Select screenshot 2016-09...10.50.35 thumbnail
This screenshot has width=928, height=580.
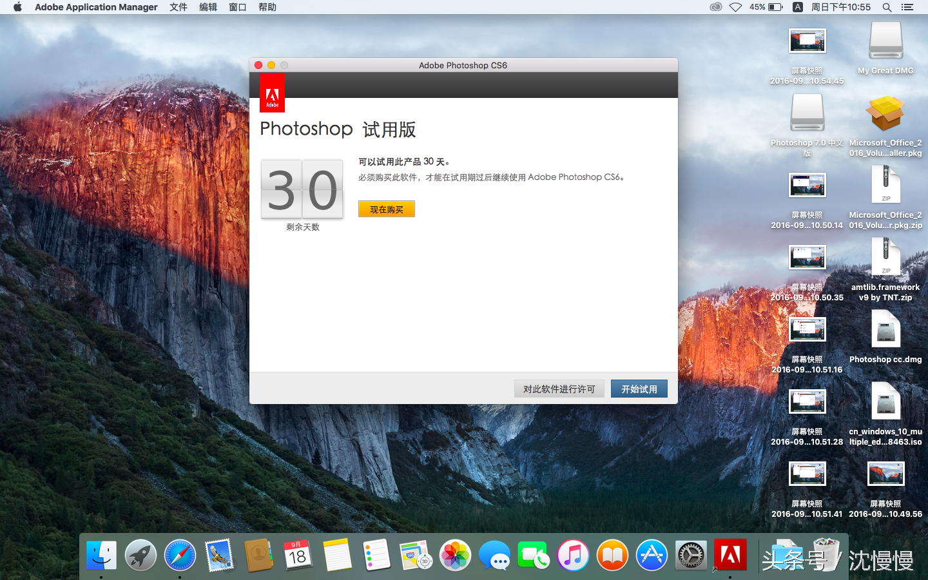pos(807,258)
